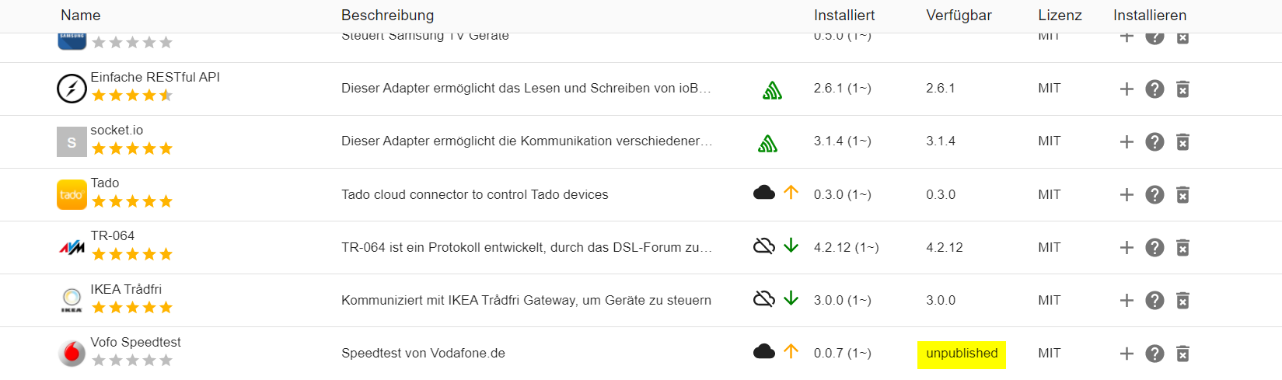1282x380 pixels.
Task: Click the Tado adapter logo thumbnail
Action: pyautogui.click(x=72, y=195)
